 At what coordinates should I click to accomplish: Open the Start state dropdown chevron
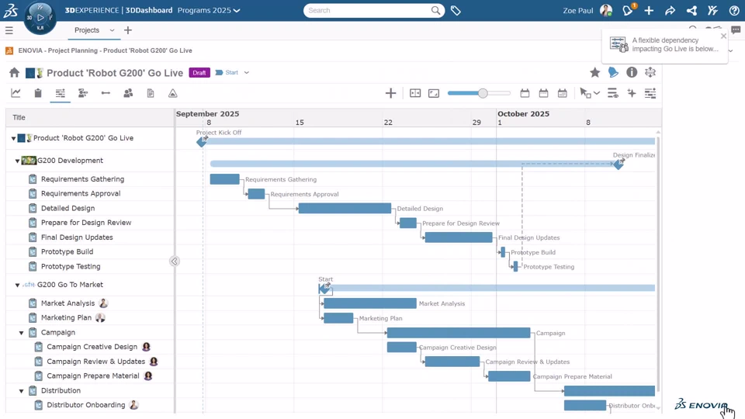tap(247, 73)
